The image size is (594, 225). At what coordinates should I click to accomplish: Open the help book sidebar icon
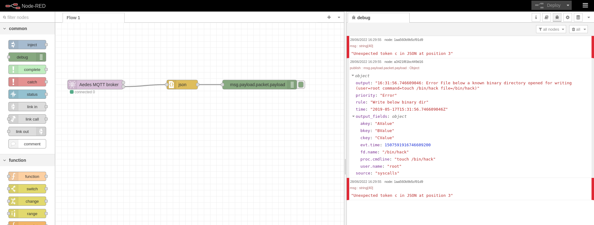pos(546,17)
